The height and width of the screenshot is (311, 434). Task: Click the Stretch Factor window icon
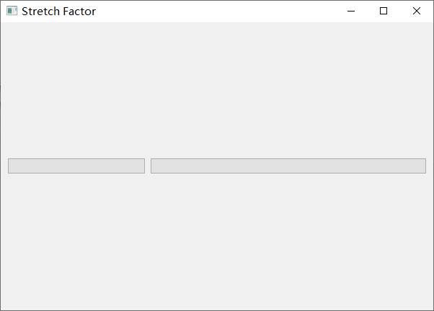[12, 11]
